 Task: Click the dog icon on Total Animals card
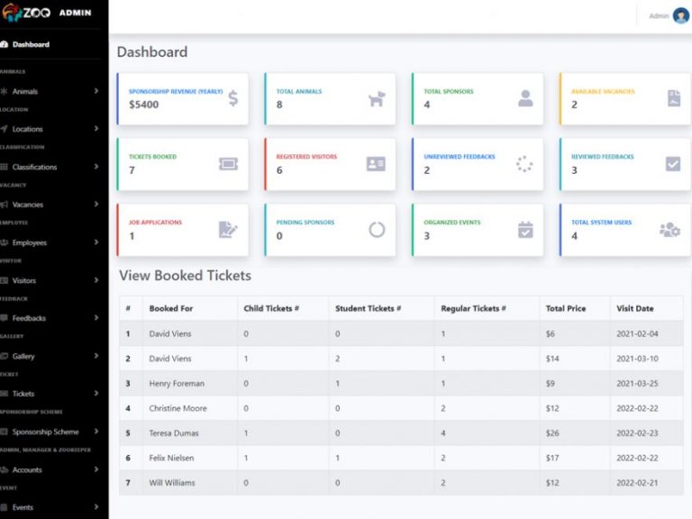point(377,99)
